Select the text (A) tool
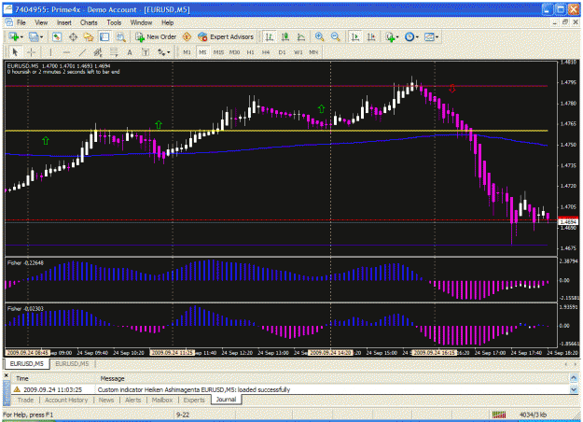Viewport: 583px width, 422px height. click(x=130, y=52)
